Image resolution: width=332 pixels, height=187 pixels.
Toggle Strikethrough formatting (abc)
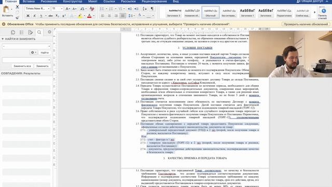point(50,16)
